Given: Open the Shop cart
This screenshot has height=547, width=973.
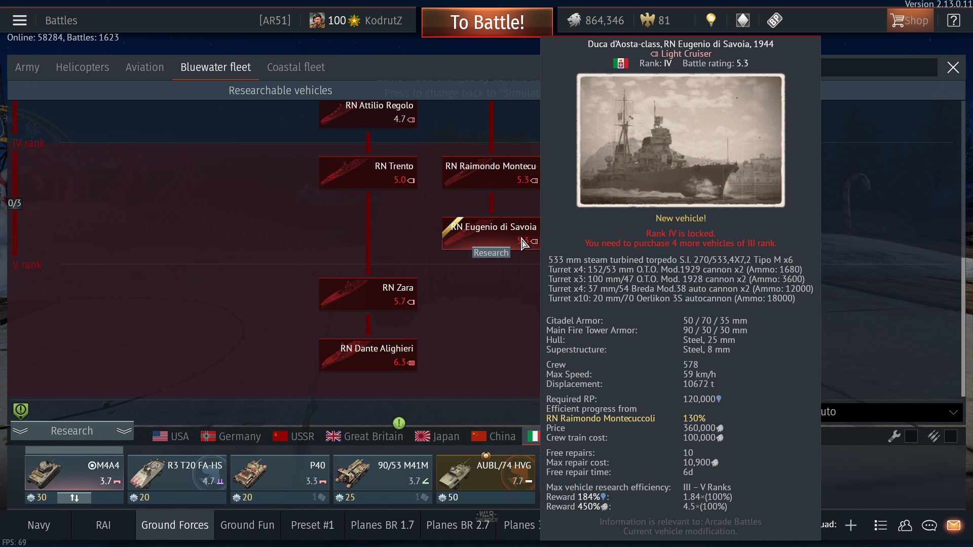Looking at the screenshot, I should [x=910, y=20].
